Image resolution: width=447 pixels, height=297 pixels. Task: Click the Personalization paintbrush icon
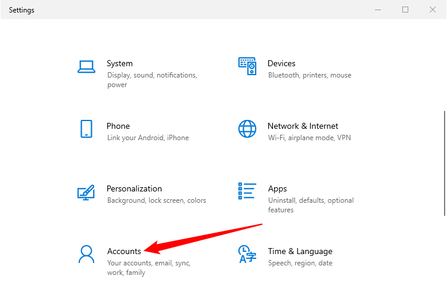[86, 192]
